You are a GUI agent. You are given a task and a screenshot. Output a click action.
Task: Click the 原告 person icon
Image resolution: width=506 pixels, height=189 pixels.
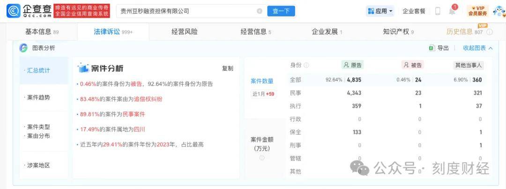tap(346, 65)
